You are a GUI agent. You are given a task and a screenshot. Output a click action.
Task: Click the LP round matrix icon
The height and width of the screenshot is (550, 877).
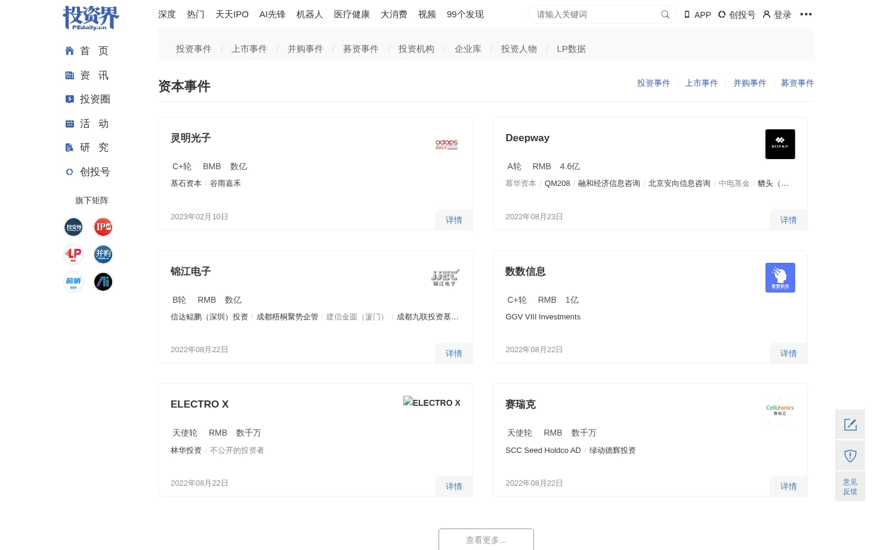(x=73, y=254)
